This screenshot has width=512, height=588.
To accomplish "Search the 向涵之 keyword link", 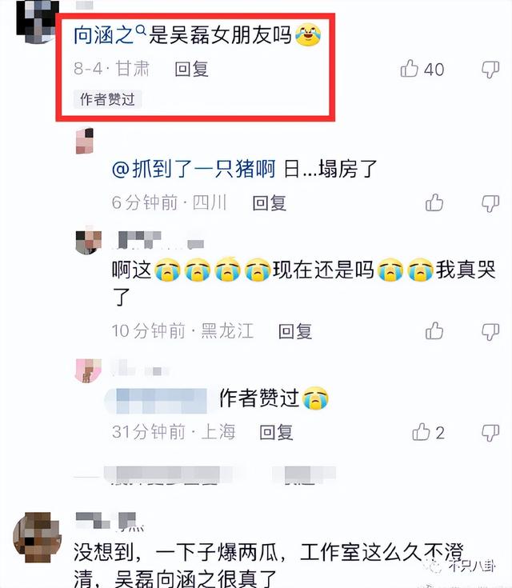I will [110, 35].
